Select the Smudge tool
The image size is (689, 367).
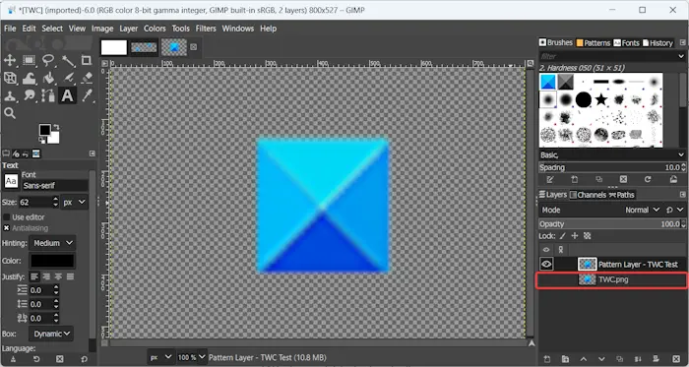point(29,95)
